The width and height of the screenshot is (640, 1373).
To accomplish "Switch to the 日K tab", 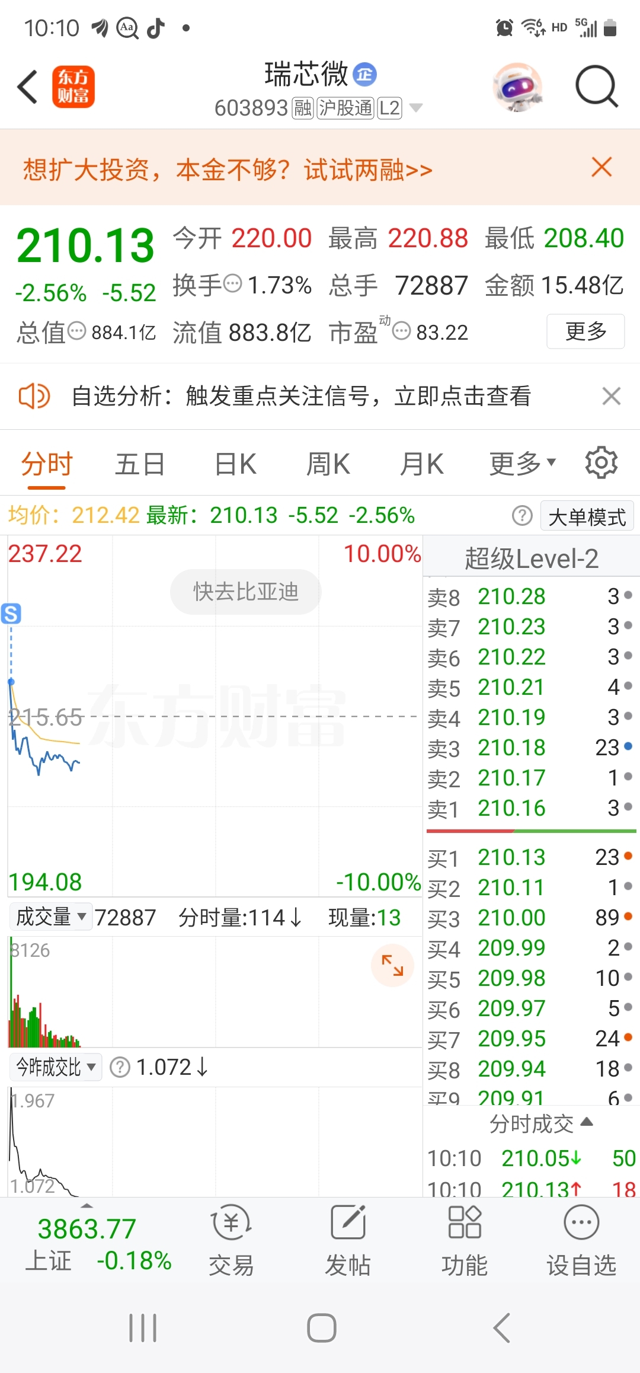I will [235, 464].
